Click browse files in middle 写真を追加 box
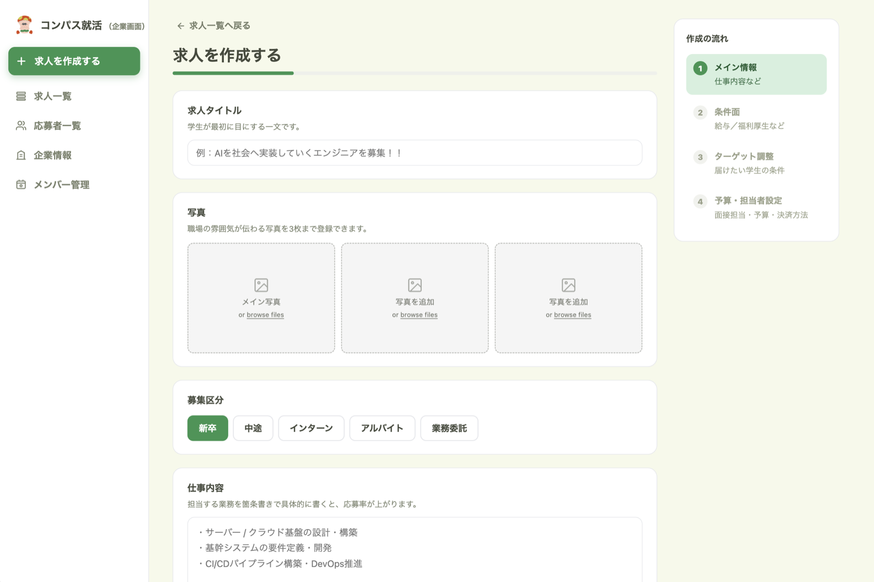The height and width of the screenshot is (582, 874). coord(419,315)
